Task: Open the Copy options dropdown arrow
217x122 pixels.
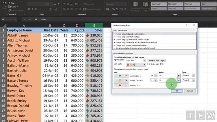Action: (x=18, y=7)
